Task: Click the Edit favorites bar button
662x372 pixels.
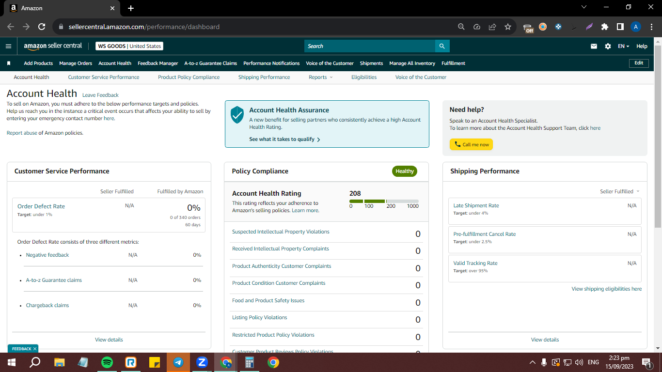Action: tap(639, 63)
